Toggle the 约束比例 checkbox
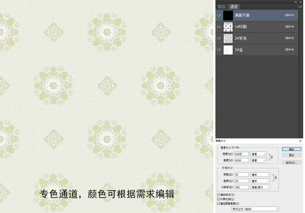The height and width of the screenshot is (213, 305). point(219,199)
